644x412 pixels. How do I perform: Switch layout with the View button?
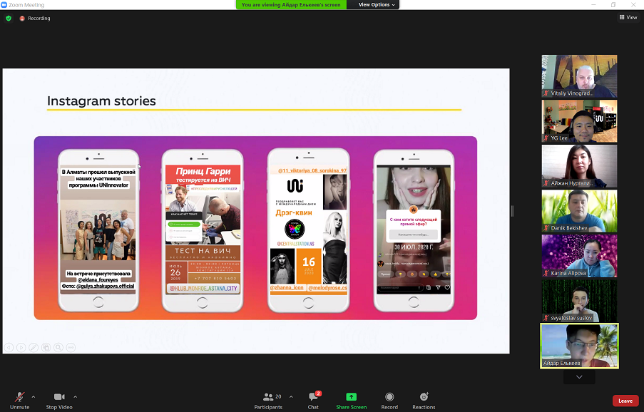click(628, 17)
